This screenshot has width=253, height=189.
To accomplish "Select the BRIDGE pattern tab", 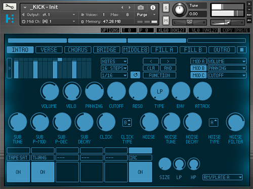I will pos(107,50).
